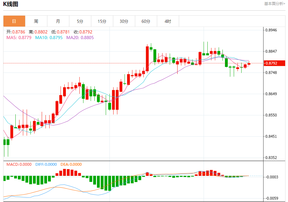
Task: Open the 60分 interval tab
Action: (146, 21)
